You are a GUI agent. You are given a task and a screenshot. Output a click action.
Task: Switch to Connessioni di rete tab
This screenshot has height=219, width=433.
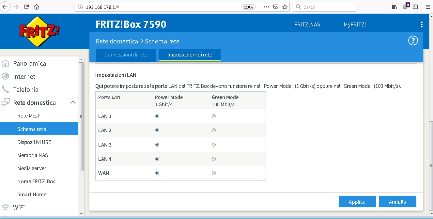126,55
